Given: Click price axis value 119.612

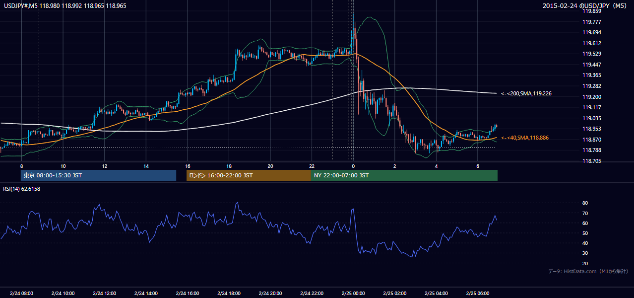Looking at the screenshot, I should coord(592,43).
